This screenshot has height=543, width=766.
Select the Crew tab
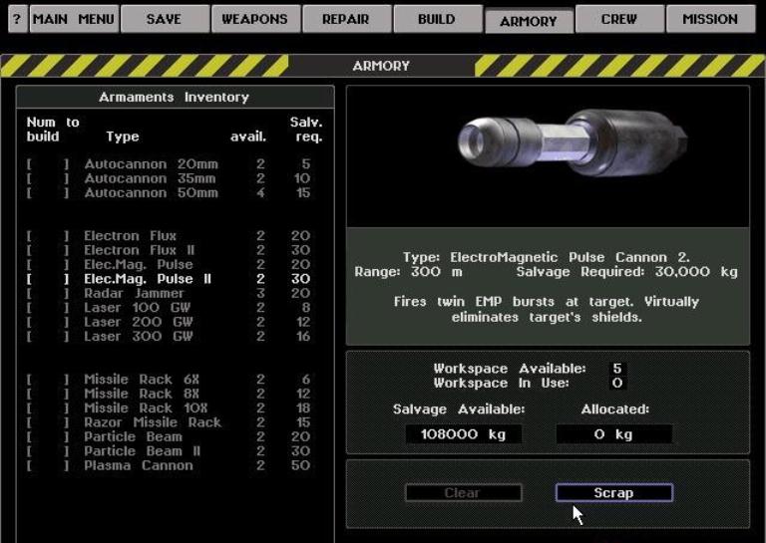(x=619, y=19)
